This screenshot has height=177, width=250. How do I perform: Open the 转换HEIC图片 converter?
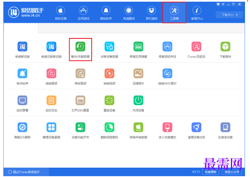pyautogui.click(x=167, y=76)
